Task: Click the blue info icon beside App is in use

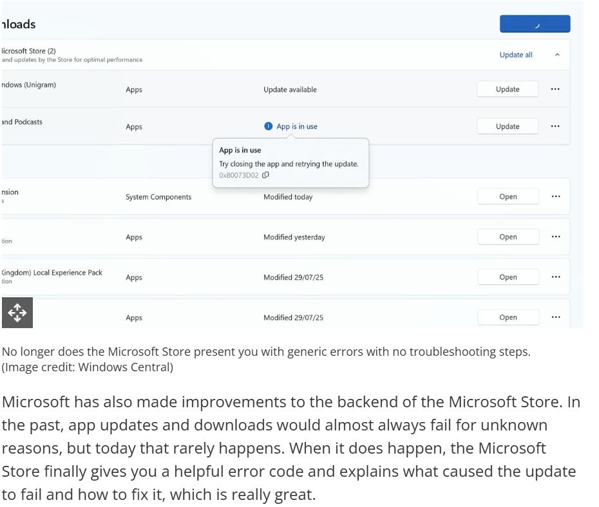Action: point(268,126)
